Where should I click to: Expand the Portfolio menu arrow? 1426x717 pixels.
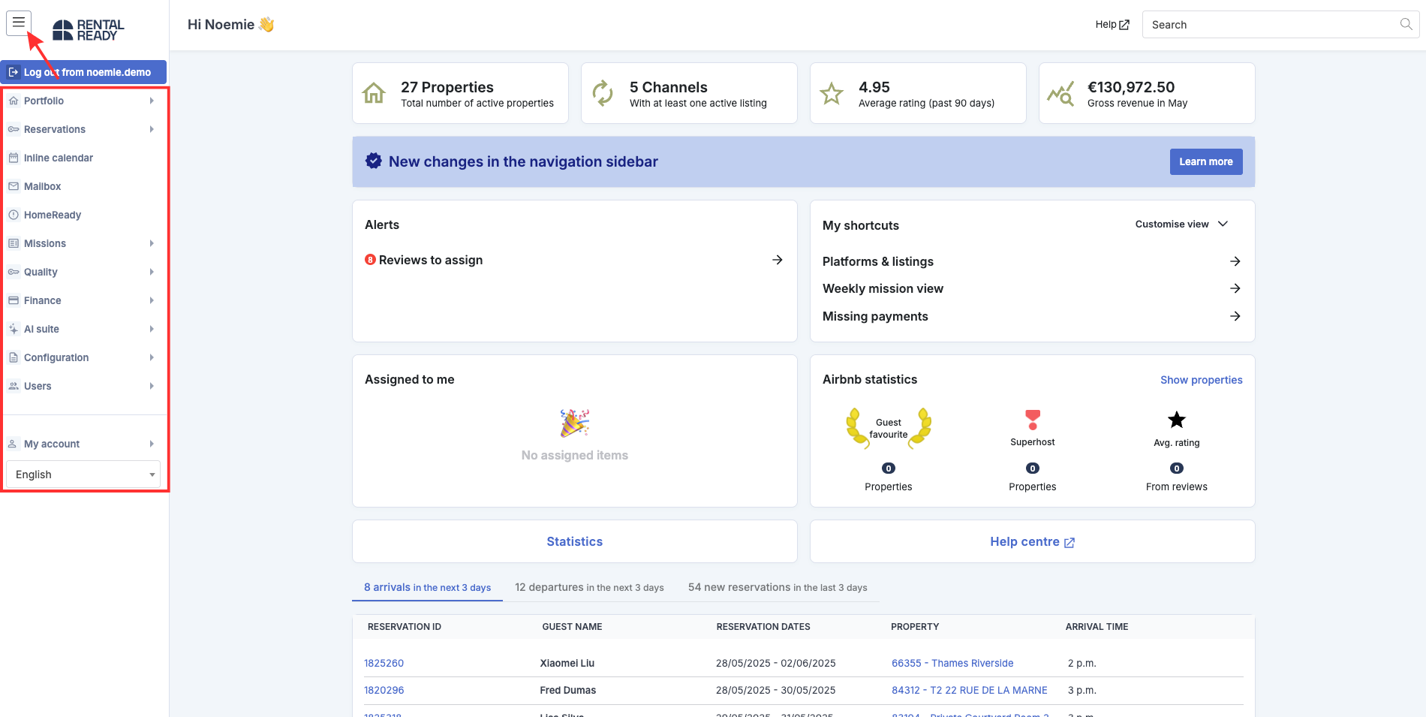tap(152, 101)
